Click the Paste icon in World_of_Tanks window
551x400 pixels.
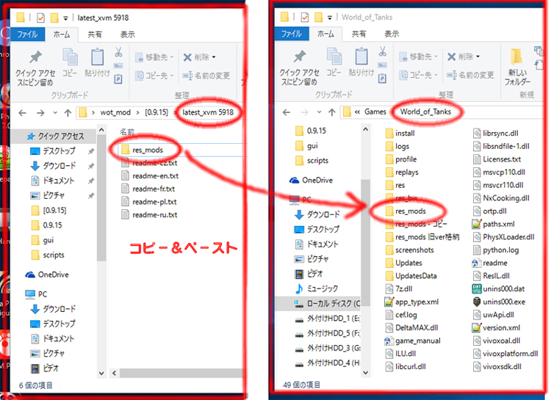coord(361,62)
